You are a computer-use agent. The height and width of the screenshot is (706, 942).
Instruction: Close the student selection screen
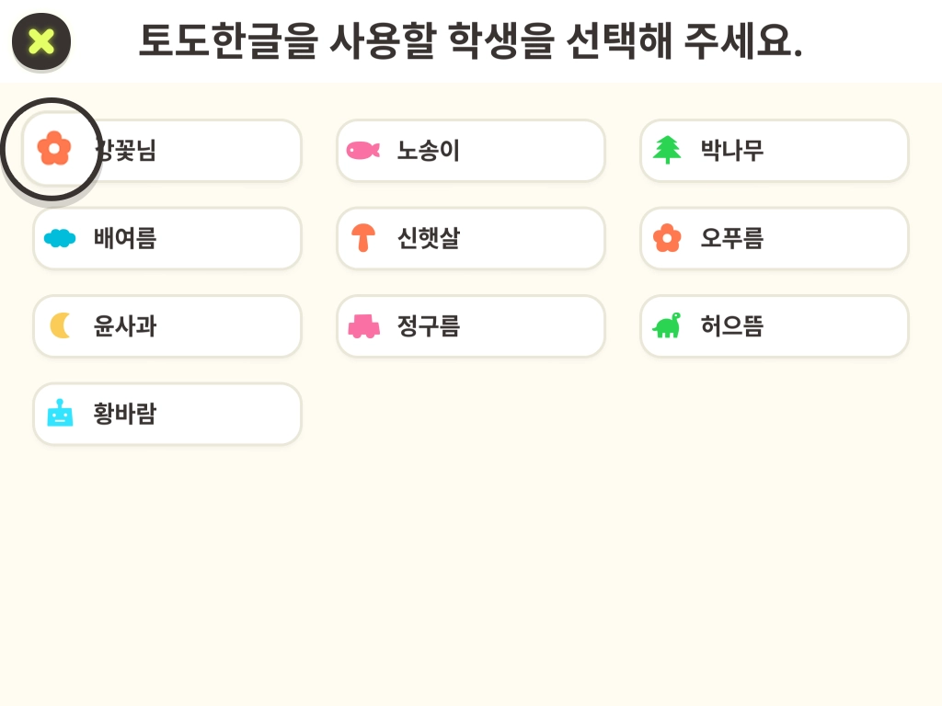(x=41, y=41)
